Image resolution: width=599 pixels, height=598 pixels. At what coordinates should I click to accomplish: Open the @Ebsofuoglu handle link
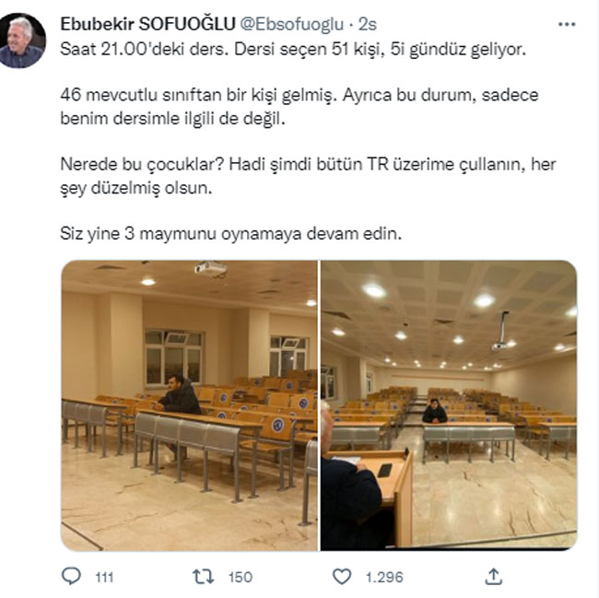tap(291, 25)
